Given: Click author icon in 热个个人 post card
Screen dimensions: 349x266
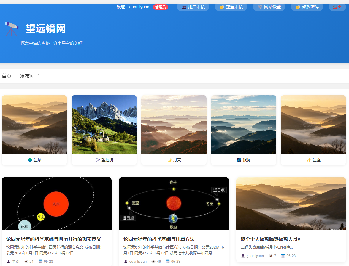Looking at the screenshot, I should (243, 256).
